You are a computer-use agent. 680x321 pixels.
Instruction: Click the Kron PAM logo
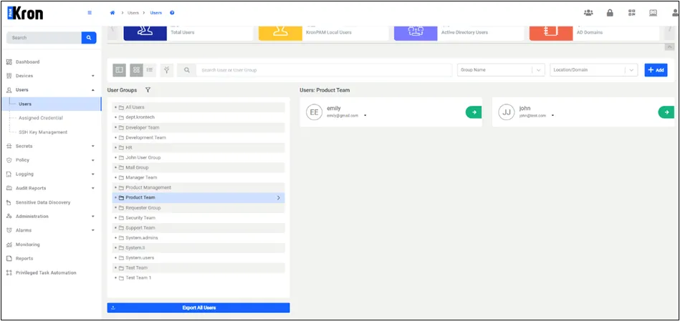(25, 13)
